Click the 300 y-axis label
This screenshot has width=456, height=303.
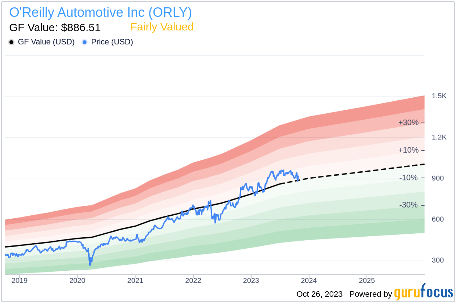coord(438,260)
